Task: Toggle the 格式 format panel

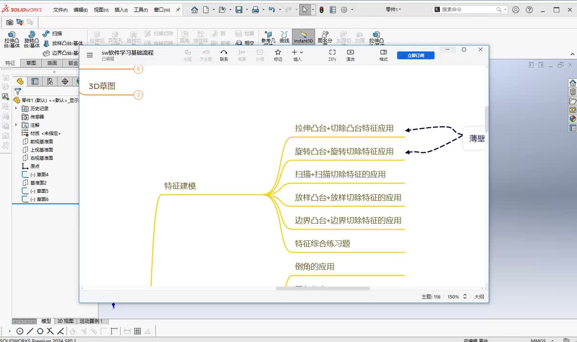Action: (383, 55)
